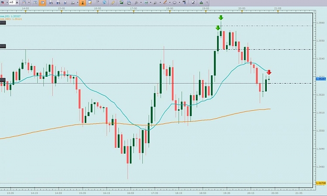Click the green picture save-image icon

coord(121,3)
